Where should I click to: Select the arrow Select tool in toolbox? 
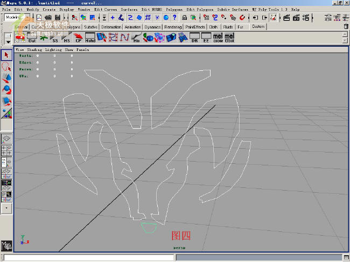[6, 55]
